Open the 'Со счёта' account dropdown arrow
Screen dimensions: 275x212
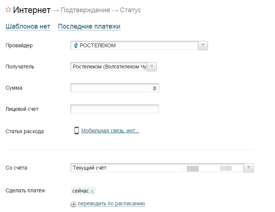[249, 168]
